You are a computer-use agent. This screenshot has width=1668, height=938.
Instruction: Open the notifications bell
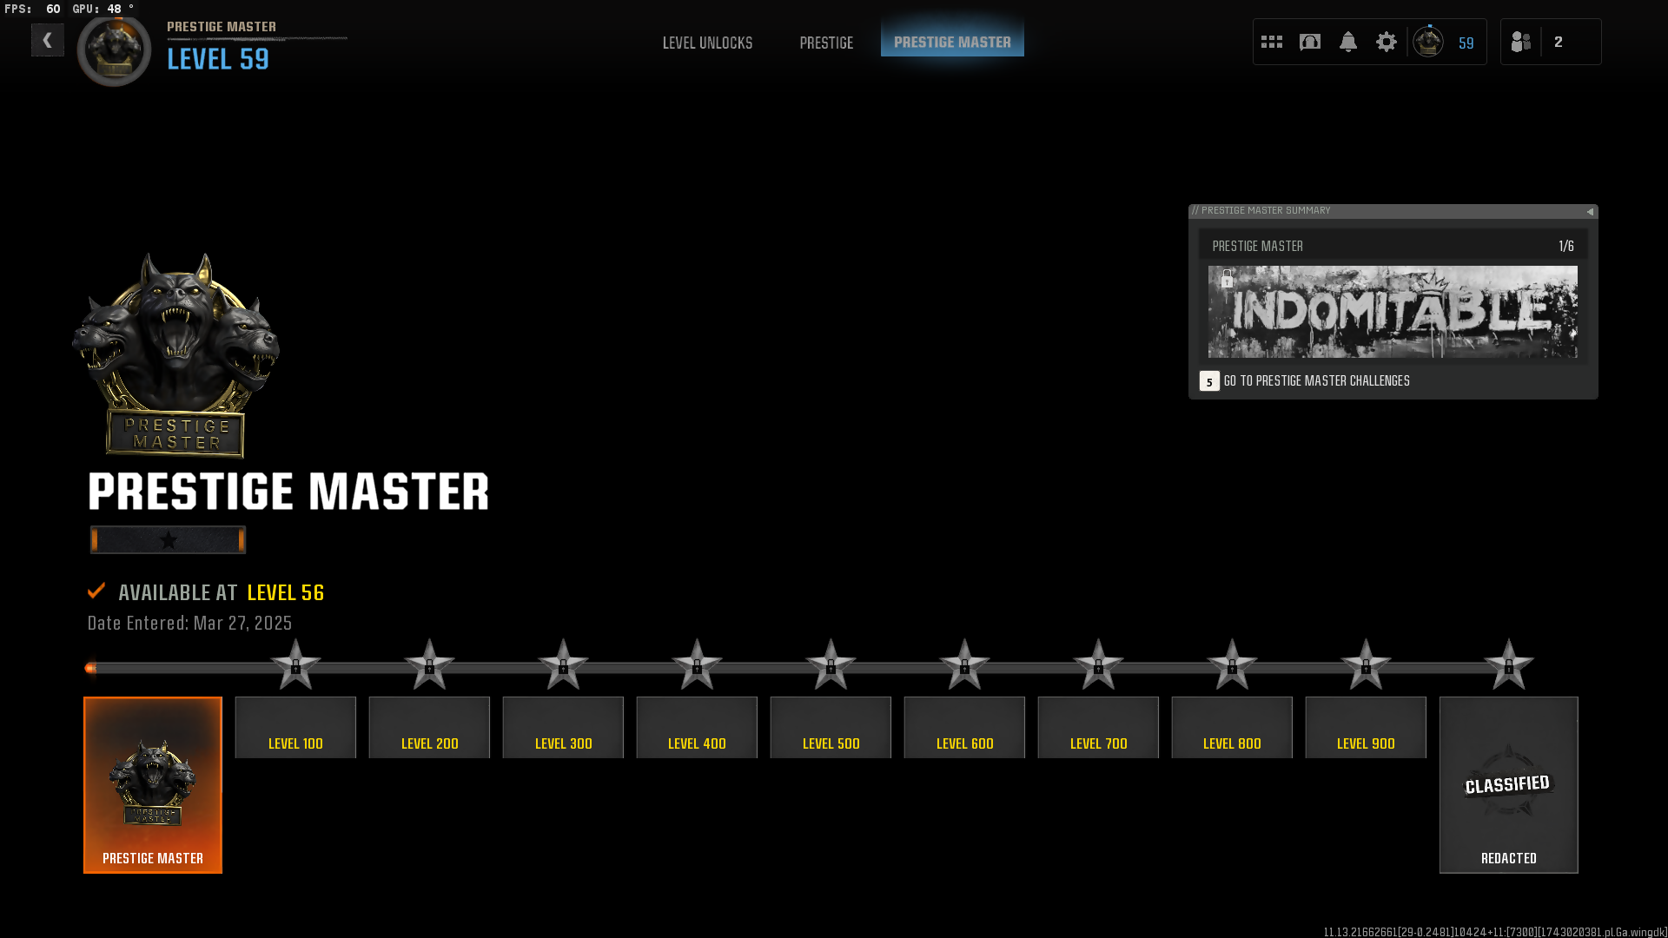1347,42
